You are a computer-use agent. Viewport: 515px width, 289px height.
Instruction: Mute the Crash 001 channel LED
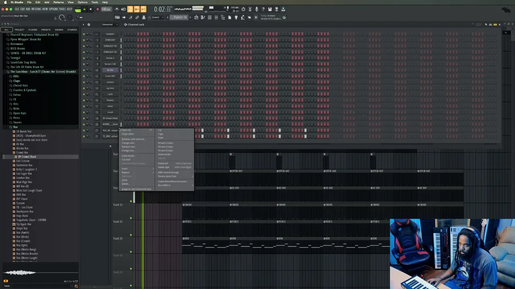pyautogui.click(x=84, y=76)
